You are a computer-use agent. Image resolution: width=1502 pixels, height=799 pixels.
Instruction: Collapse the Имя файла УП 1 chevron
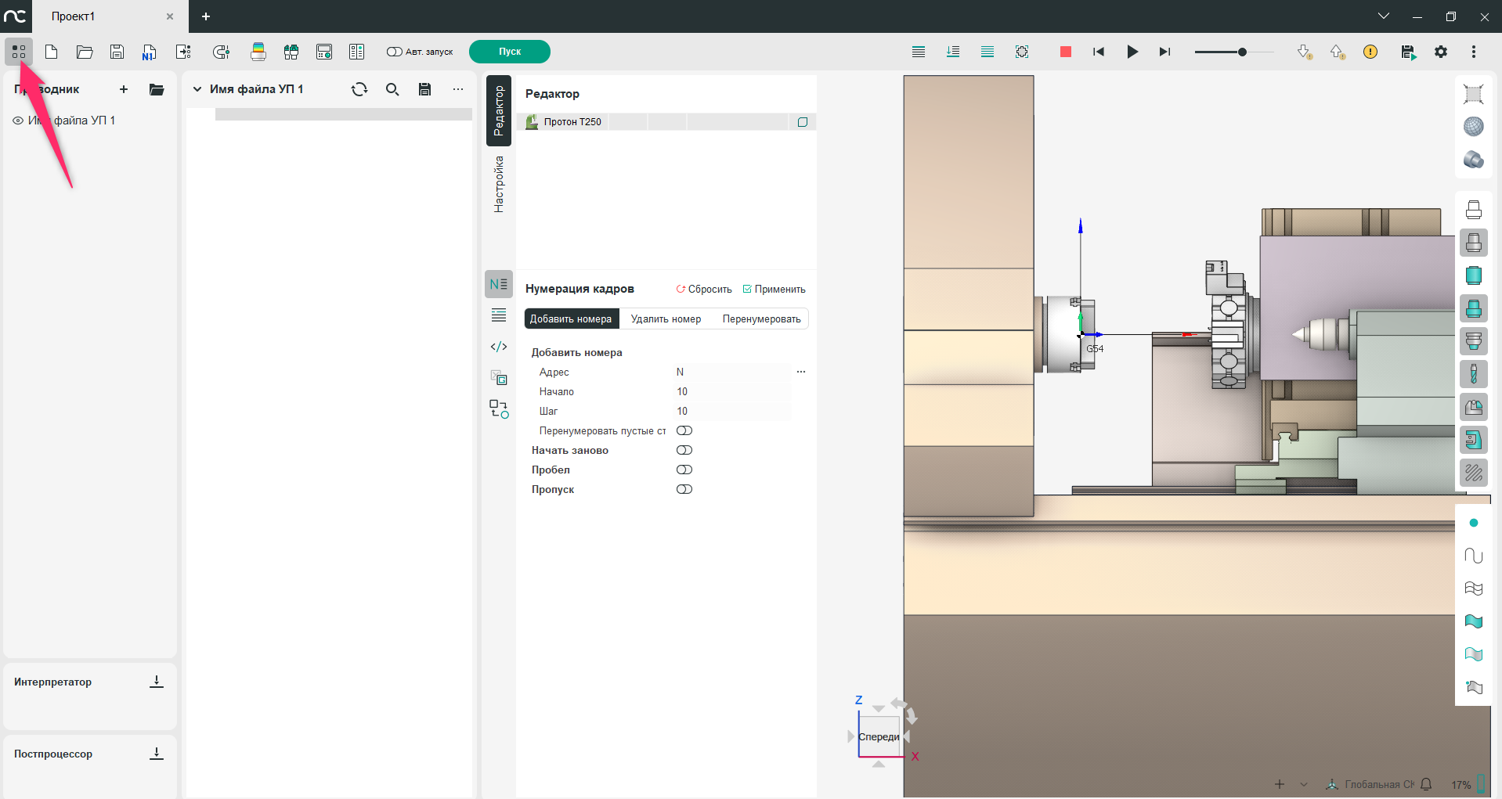point(197,89)
